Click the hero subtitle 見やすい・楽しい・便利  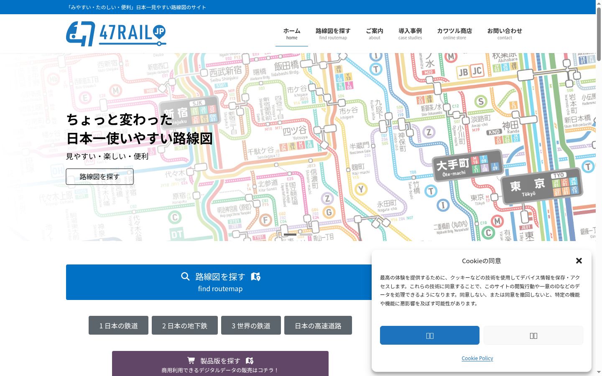click(x=107, y=156)
